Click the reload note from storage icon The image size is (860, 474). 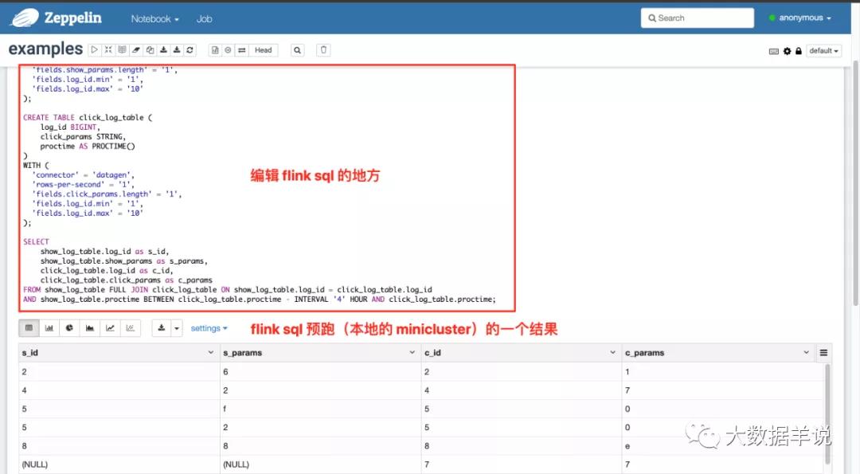pyautogui.click(x=190, y=50)
